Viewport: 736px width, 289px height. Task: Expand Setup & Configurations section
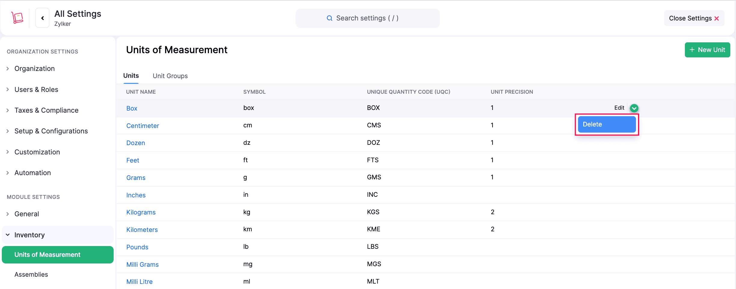pos(51,131)
